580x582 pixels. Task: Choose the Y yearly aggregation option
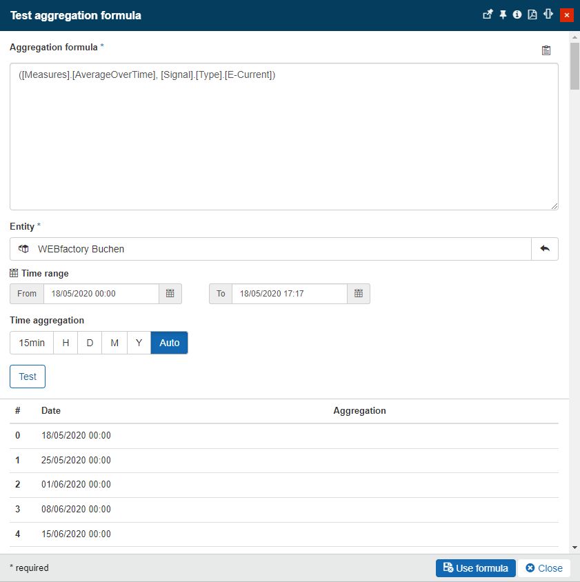[x=139, y=343]
